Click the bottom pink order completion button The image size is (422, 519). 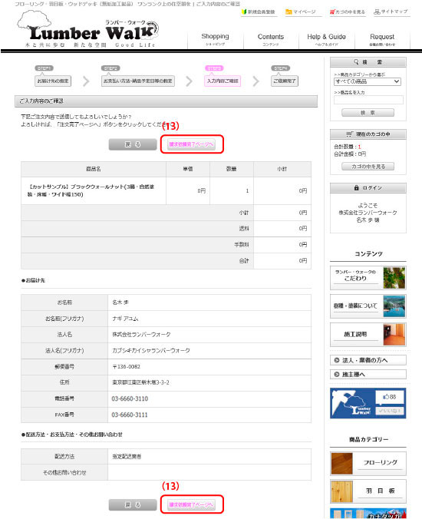[191, 504]
